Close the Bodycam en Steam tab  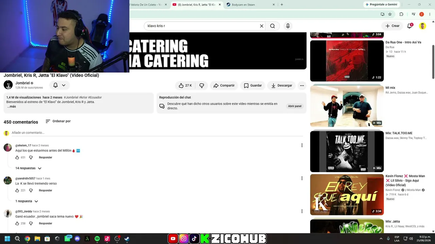click(274, 5)
